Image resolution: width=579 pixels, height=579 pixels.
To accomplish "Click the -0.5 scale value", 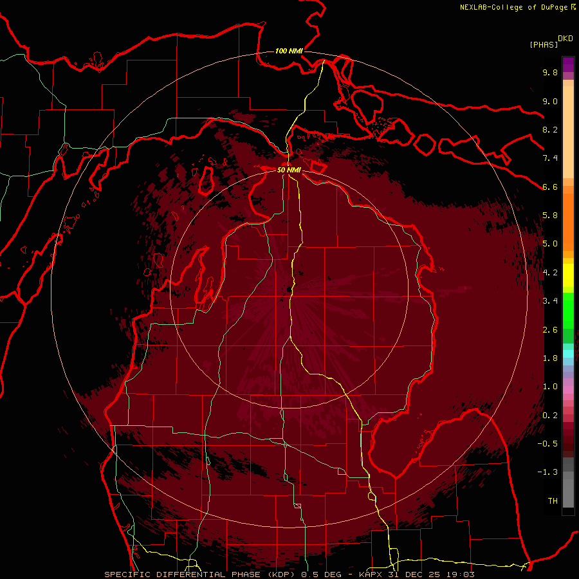I will (547, 444).
